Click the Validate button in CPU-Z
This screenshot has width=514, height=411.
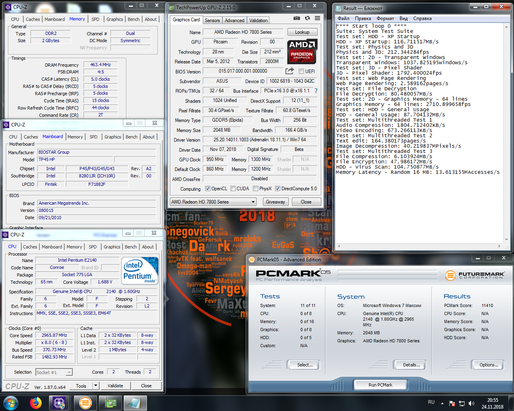[x=115, y=386]
